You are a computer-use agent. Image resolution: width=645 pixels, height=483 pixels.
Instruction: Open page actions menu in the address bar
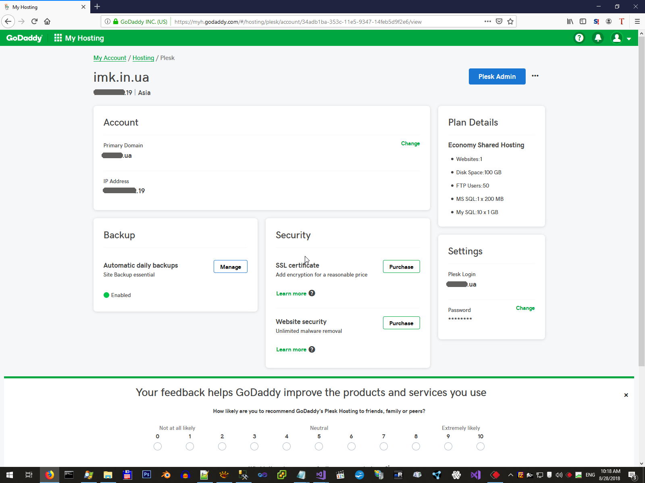pyautogui.click(x=488, y=21)
